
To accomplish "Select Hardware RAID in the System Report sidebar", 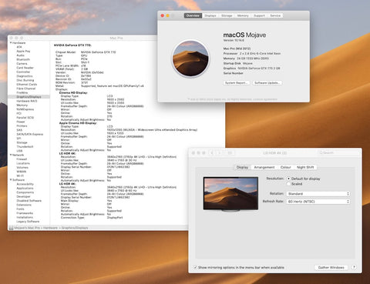I will tap(27, 101).
